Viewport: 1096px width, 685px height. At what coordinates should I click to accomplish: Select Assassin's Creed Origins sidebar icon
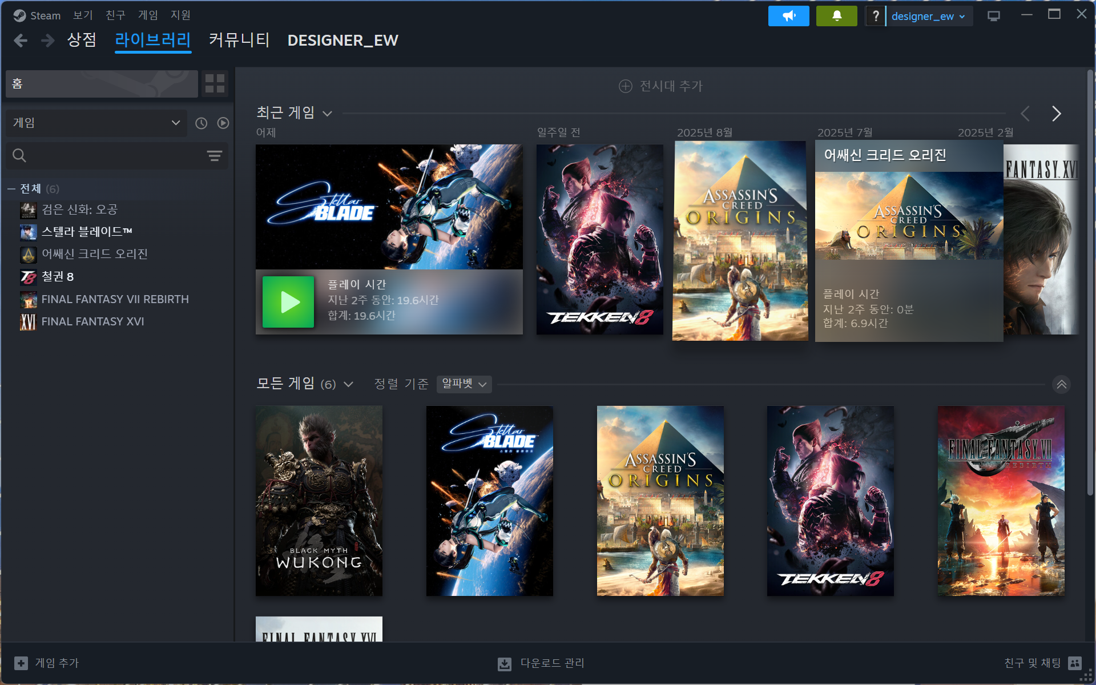click(28, 255)
